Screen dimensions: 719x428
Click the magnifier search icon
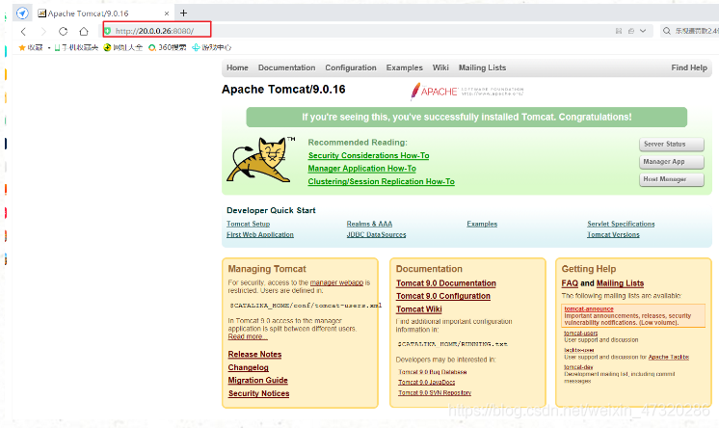pyautogui.click(x=667, y=31)
